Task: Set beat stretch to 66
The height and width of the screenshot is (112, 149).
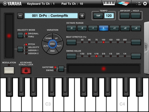Action: coord(89,42)
